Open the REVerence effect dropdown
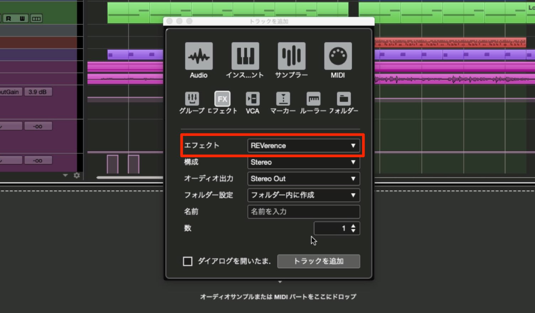The image size is (535, 313). click(303, 145)
